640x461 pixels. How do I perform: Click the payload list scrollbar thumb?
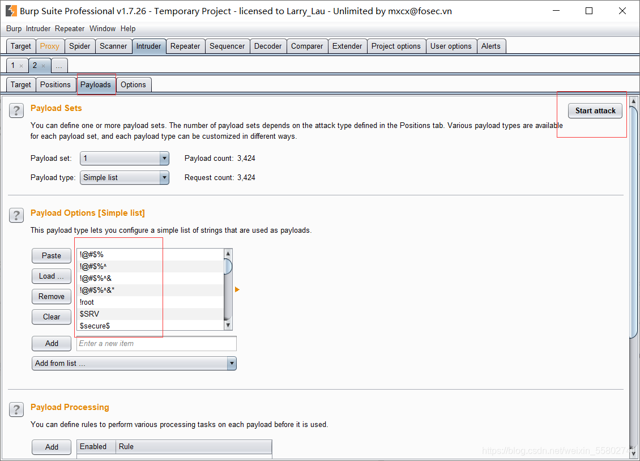pyautogui.click(x=228, y=266)
